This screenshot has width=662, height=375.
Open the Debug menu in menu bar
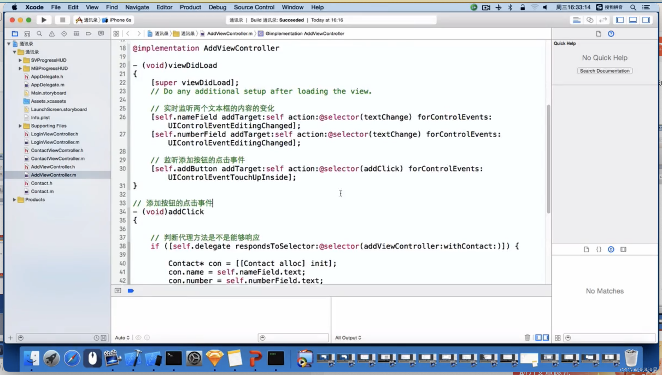(x=217, y=7)
